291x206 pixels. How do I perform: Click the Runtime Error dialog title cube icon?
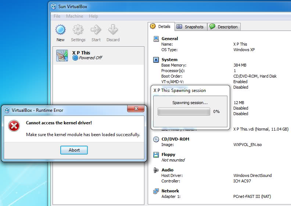pyautogui.click(x=7, y=110)
